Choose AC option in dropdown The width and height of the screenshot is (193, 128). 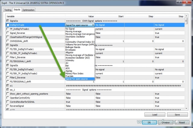[x=80, y=63]
